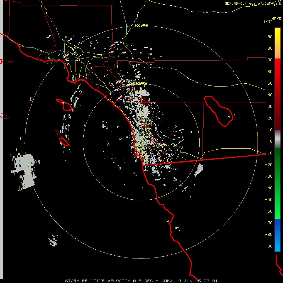Select the -90 knot scale value

point(269,246)
